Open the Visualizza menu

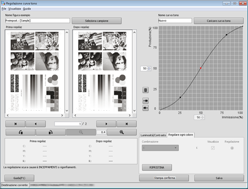(x=14, y=9)
